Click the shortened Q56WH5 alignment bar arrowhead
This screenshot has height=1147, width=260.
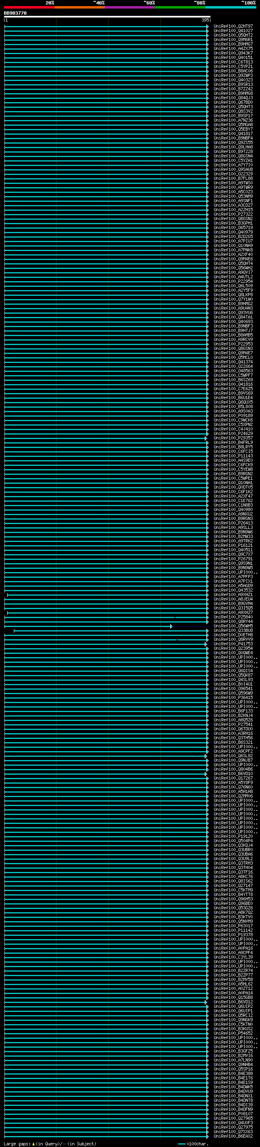[171, 626]
